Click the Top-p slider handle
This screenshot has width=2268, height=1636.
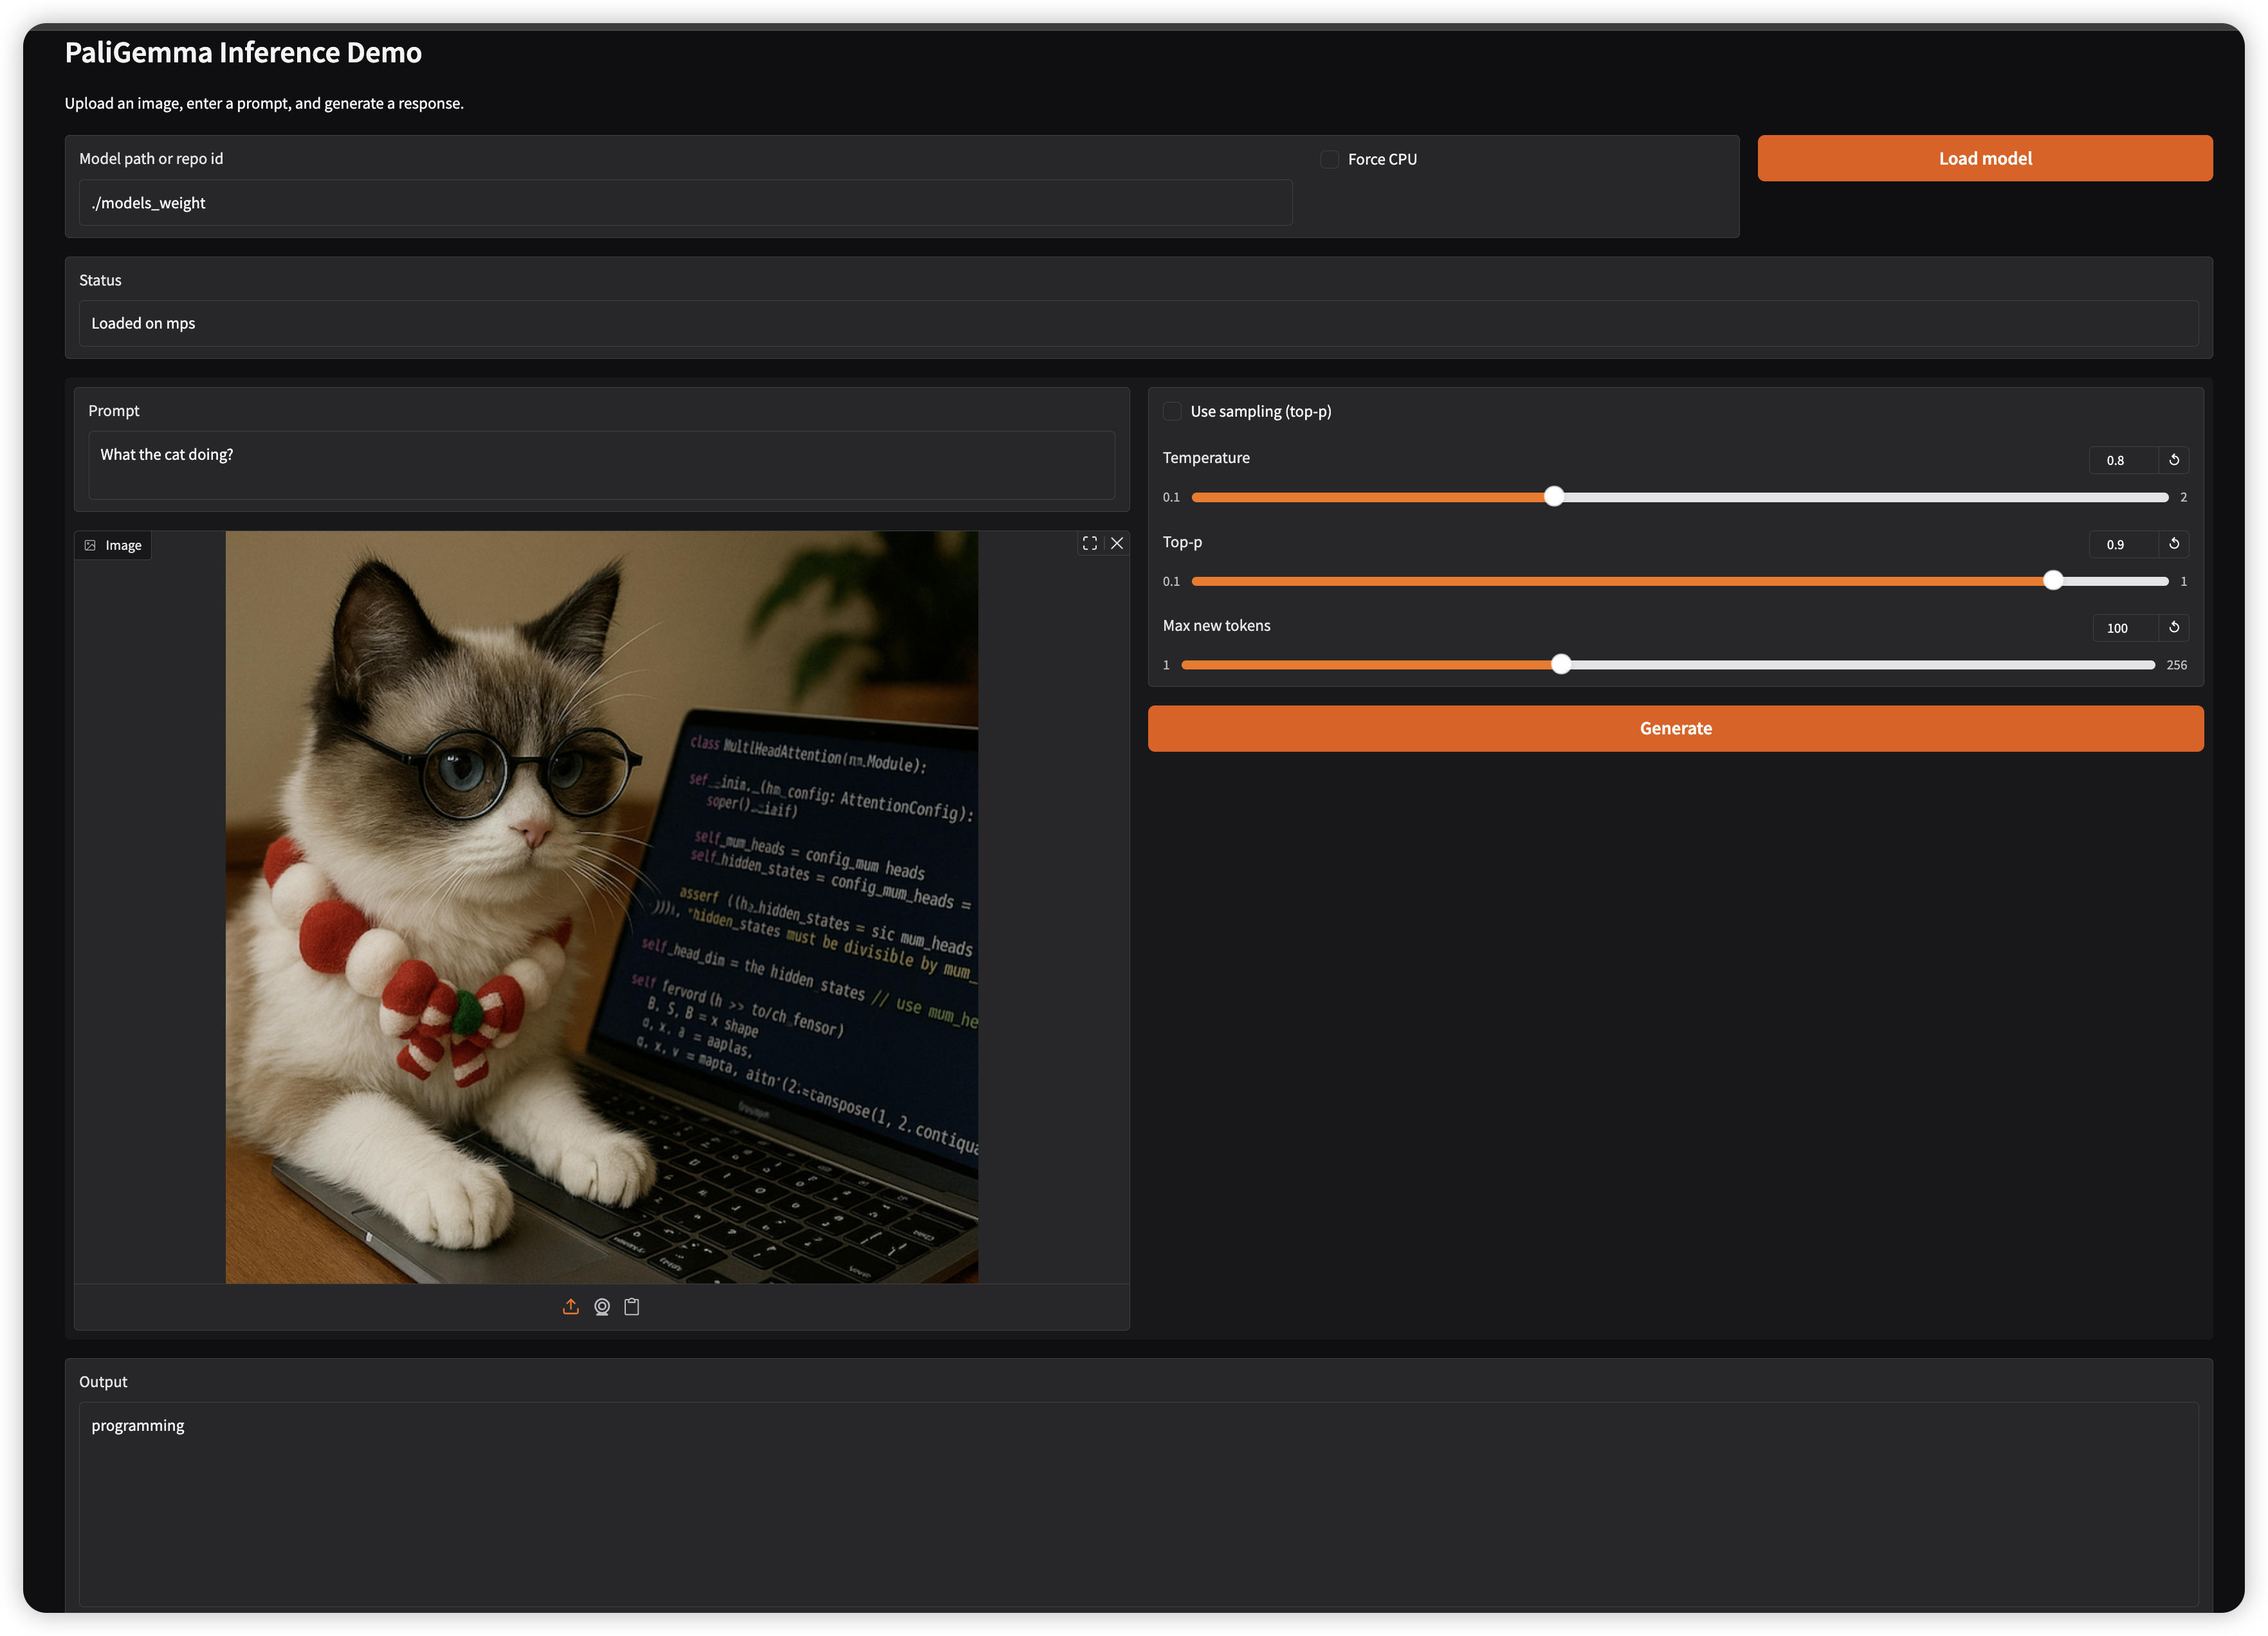(x=2053, y=581)
